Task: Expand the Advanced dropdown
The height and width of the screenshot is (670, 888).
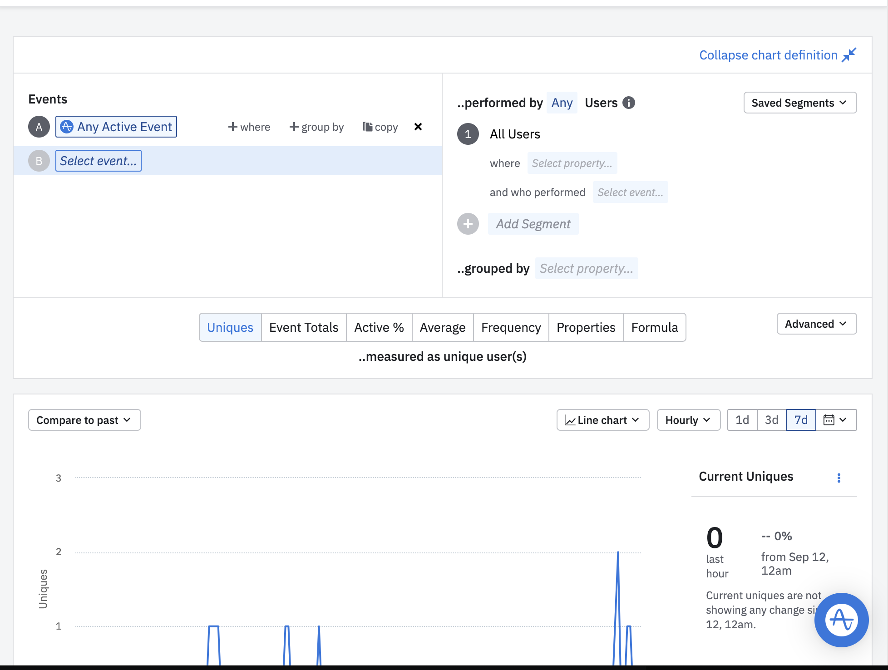Action: coord(816,324)
